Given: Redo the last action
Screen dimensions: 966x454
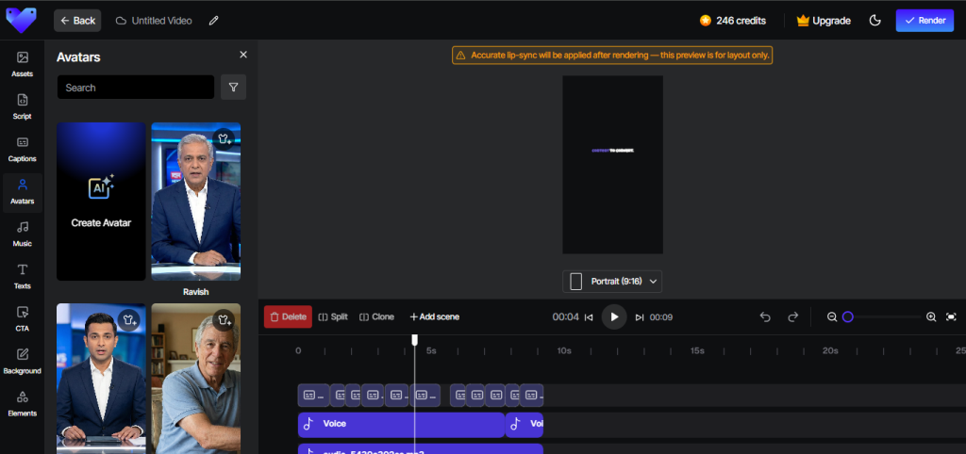Looking at the screenshot, I should tap(792, 316).
